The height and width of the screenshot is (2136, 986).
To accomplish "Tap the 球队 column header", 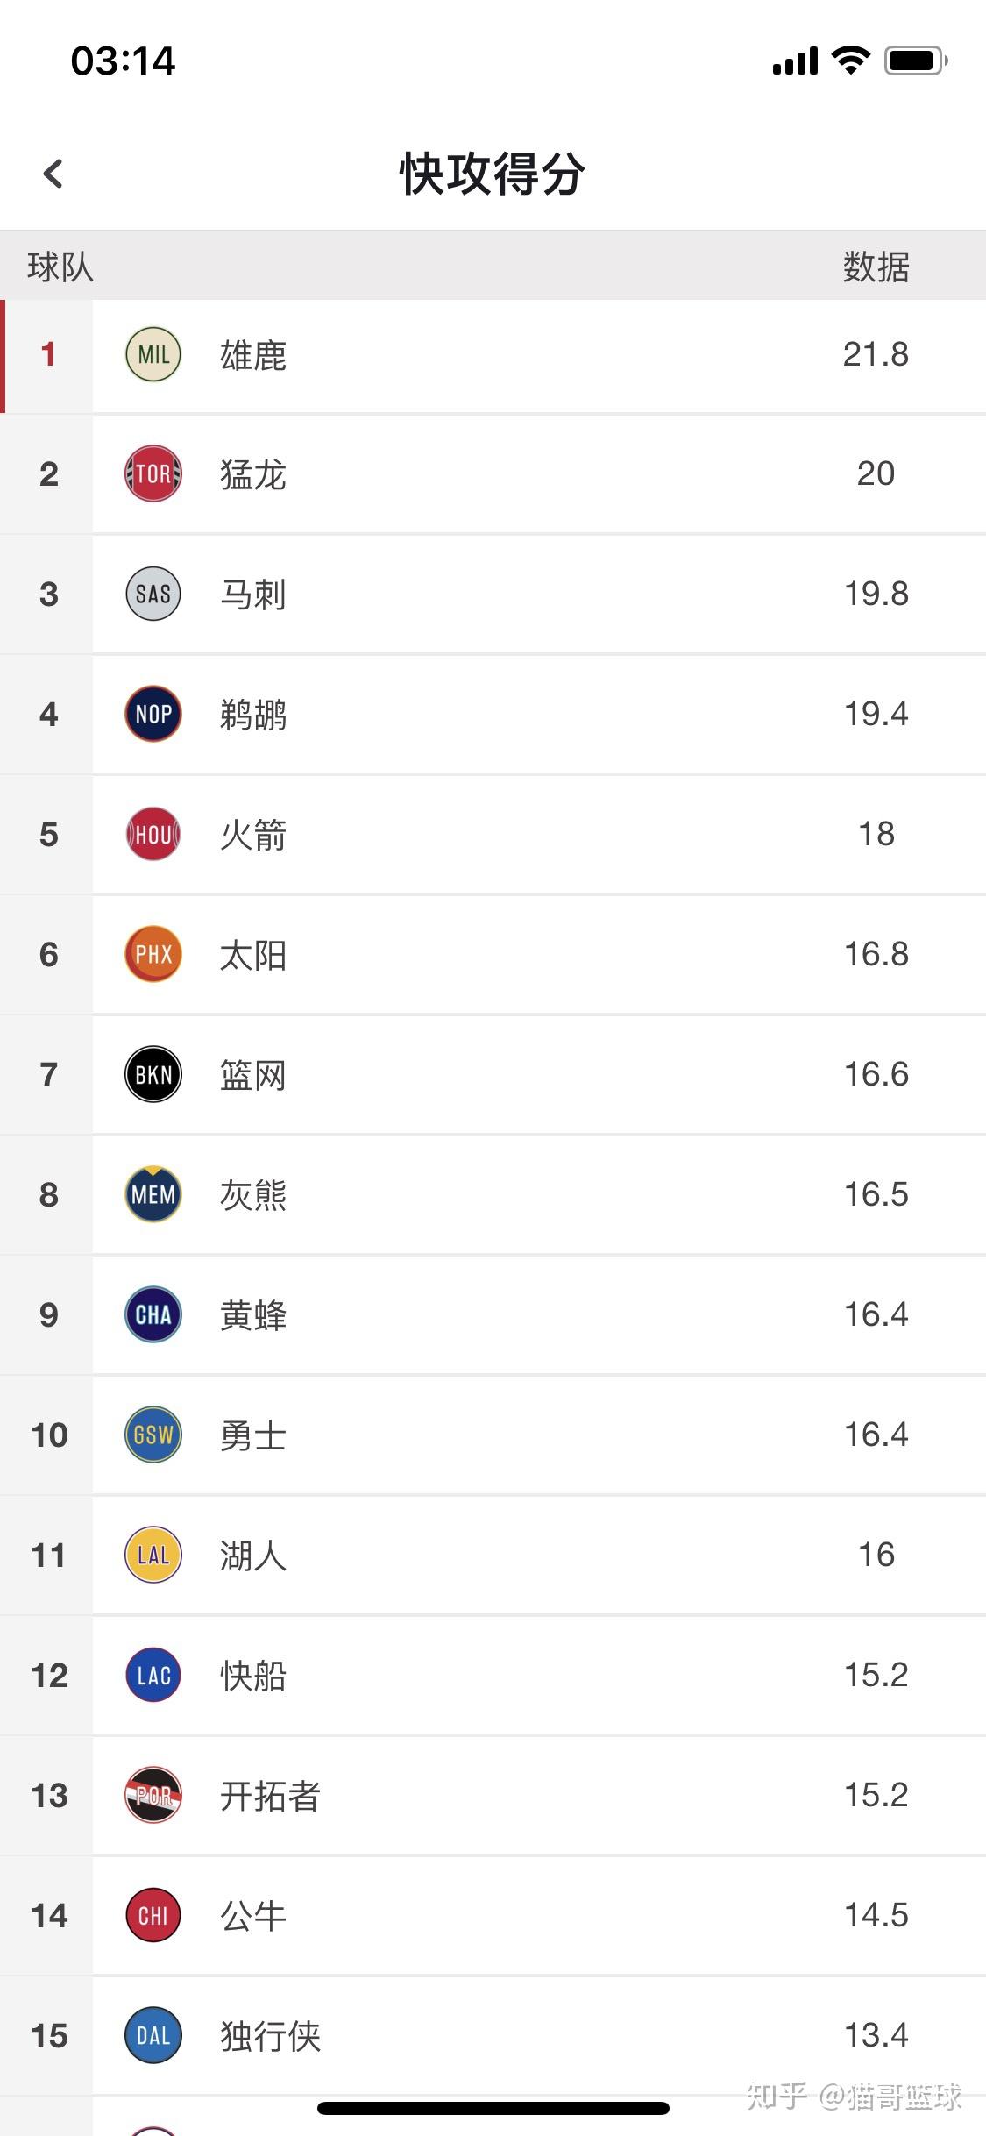I will point(60,267).
